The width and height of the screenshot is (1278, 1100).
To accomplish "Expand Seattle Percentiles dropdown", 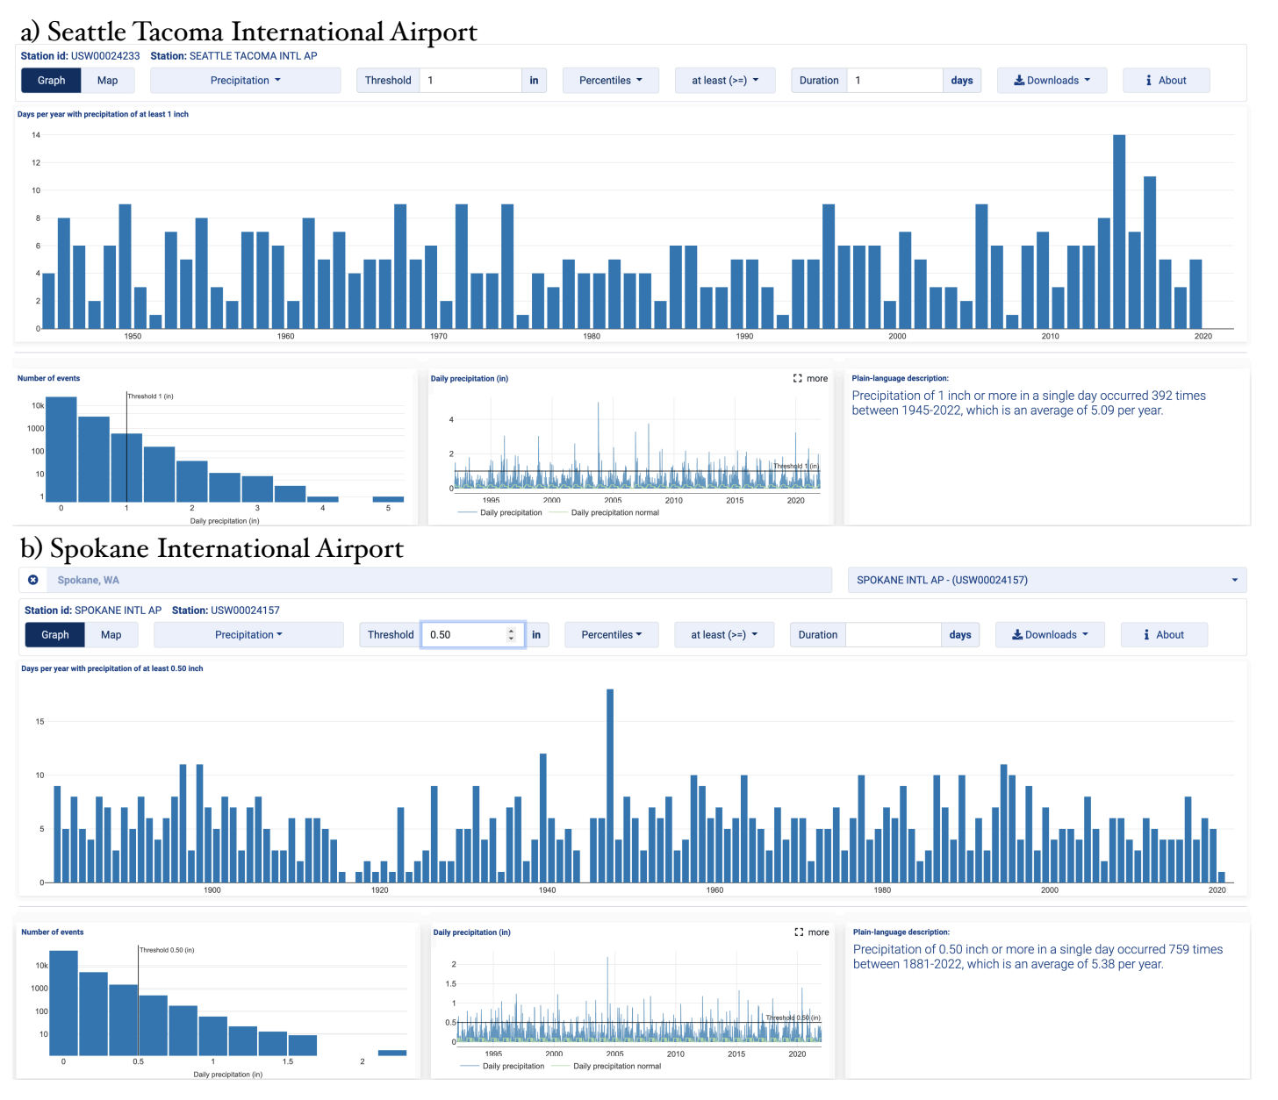I will (x=610, y=81).
